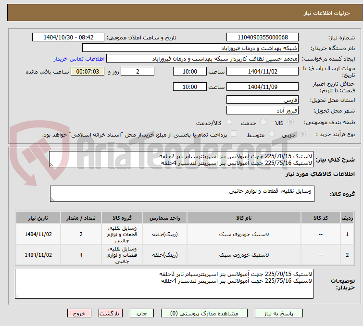Click the چاپ print button
This screenshot has width=363, height=326.
point(142,313)
